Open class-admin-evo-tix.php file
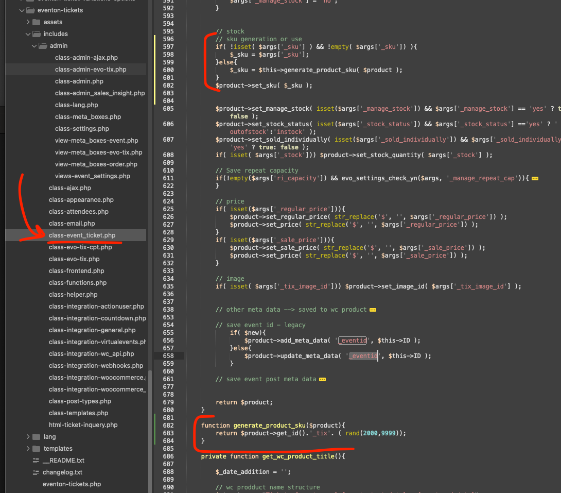Image resolution: width=561 pixels, height=493 pixels. pos(91,70)
